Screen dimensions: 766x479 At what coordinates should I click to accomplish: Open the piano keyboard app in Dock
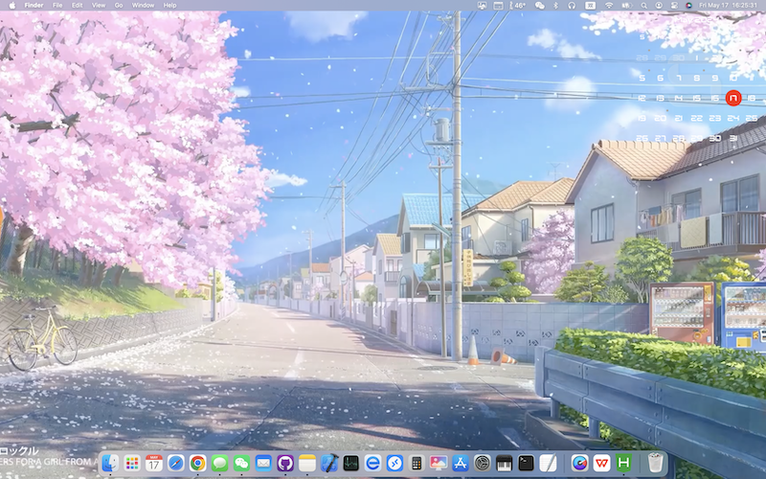pyautogui.click(x=505, y=463)
